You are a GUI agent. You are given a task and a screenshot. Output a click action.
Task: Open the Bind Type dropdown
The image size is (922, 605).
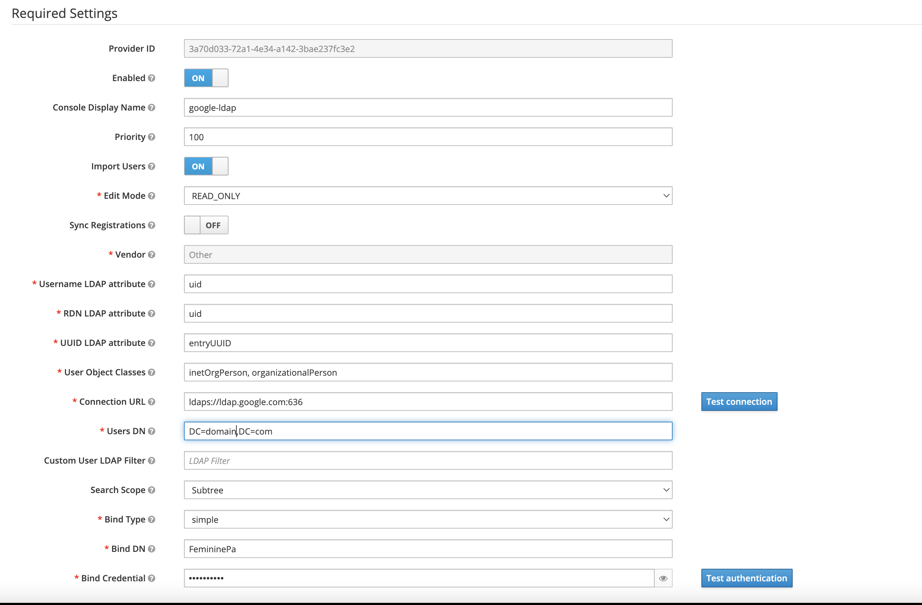428,519
